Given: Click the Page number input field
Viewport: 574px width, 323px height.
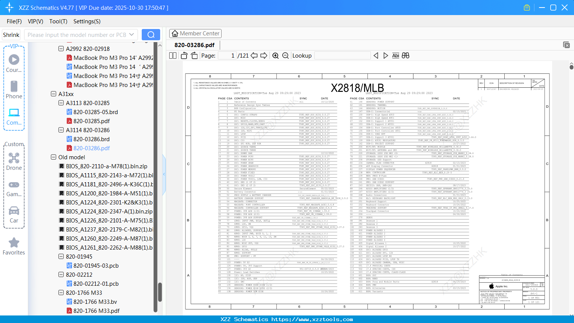Looking at the screenshot, I should pyautogui.click(x=227, y=56).
